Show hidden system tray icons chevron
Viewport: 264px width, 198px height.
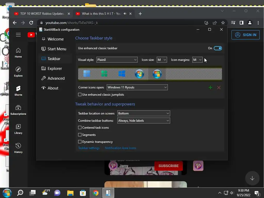220,193
